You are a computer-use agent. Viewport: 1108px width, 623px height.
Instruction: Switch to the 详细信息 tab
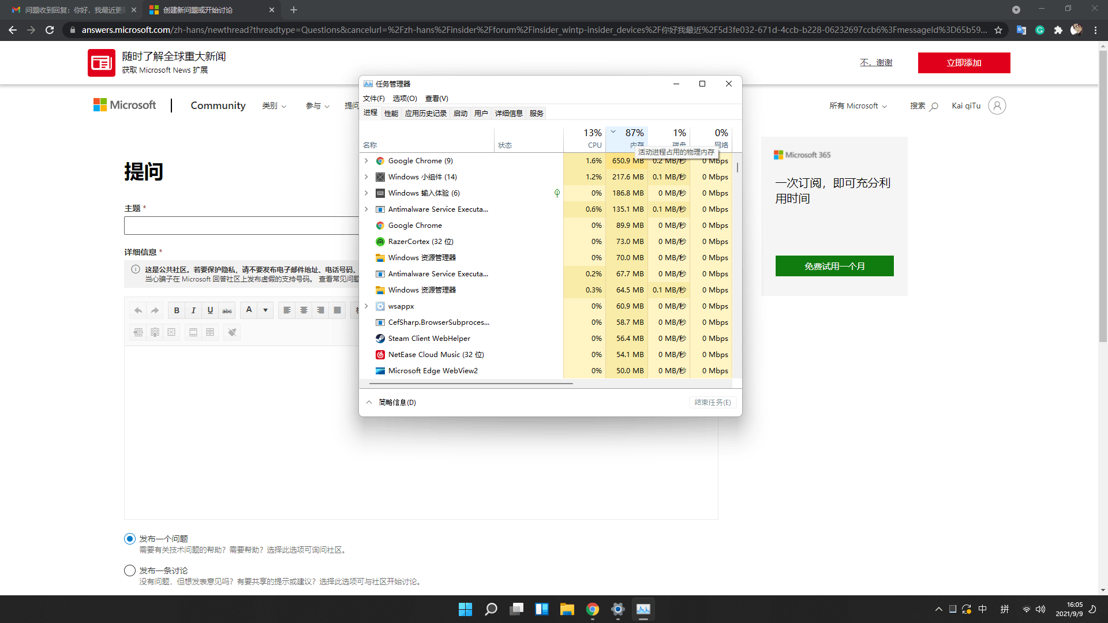[x=509, y=114]
